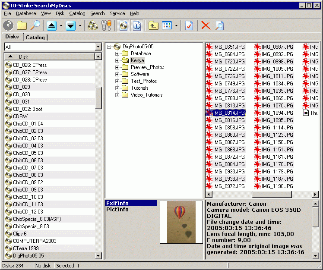Click the eject up-arrow toolbar button
323x270 pixels.
pyautogui.click(x=51, y=26)
